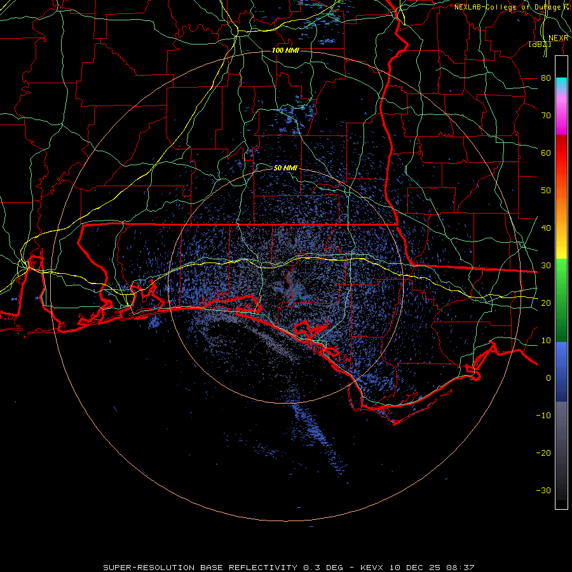Click the "NEXLAB-College of DuPage" header text
The height and width of the screenshot is (572, 572).
509,7
